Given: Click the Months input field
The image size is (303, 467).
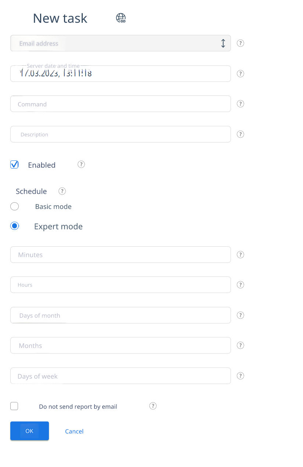Looking at the screenshot, I should point(121,345).
